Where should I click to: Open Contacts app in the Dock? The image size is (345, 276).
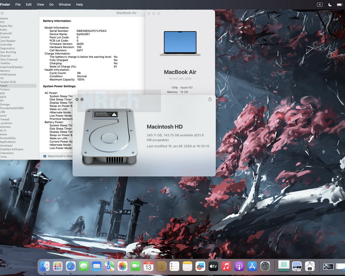tap(161, 267)
